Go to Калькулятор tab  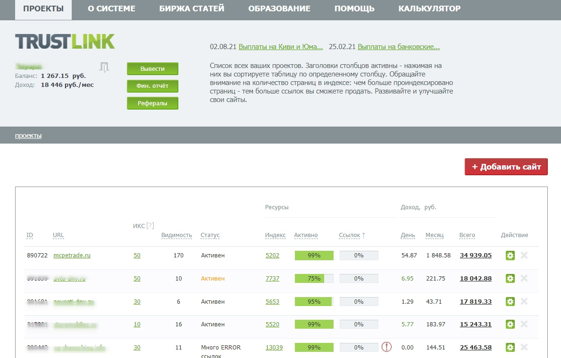[x=429, y=9]
